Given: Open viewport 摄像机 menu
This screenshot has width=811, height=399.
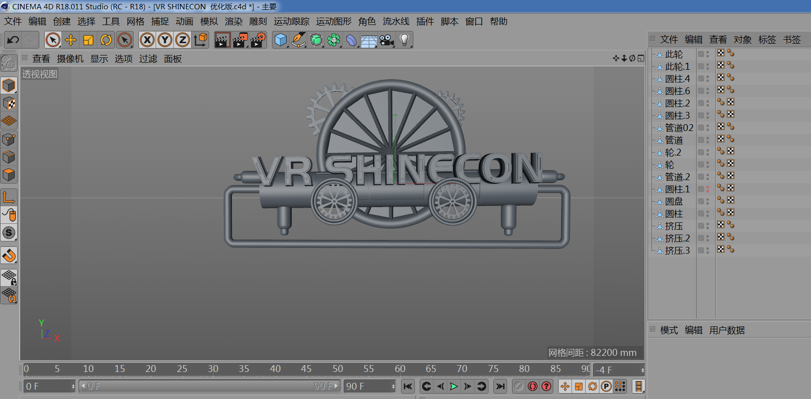Looking at the screenshot, I should [70, 59].
